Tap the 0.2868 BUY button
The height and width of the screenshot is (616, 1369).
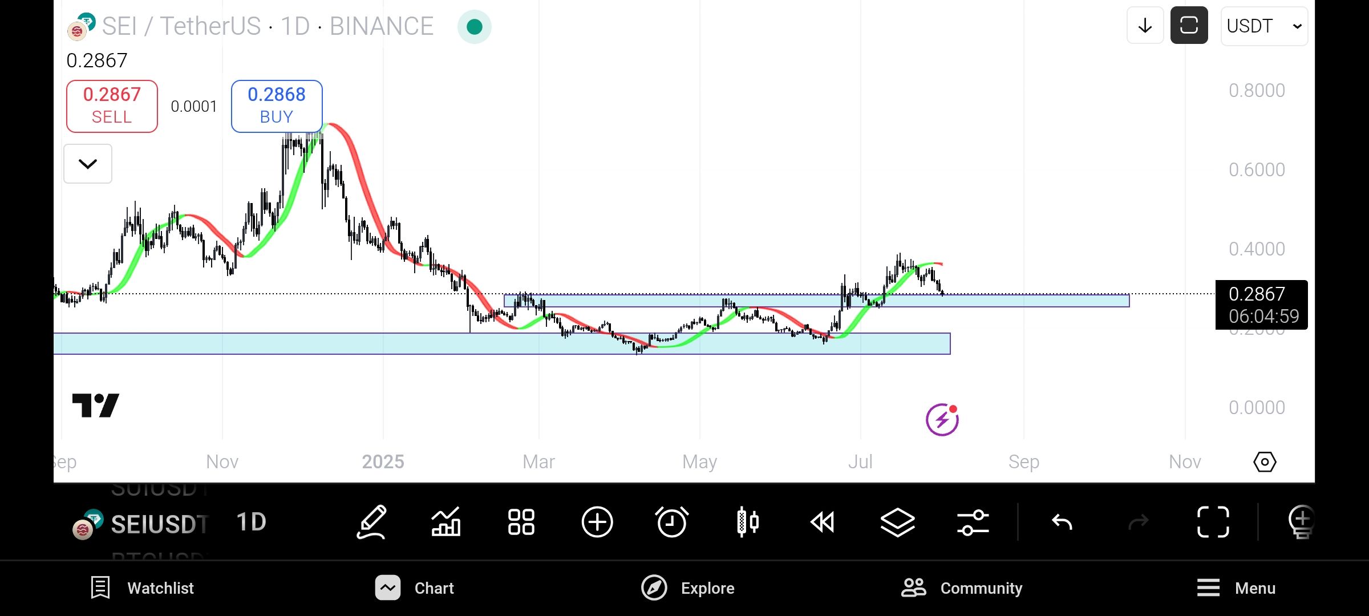tap(277, 106)
